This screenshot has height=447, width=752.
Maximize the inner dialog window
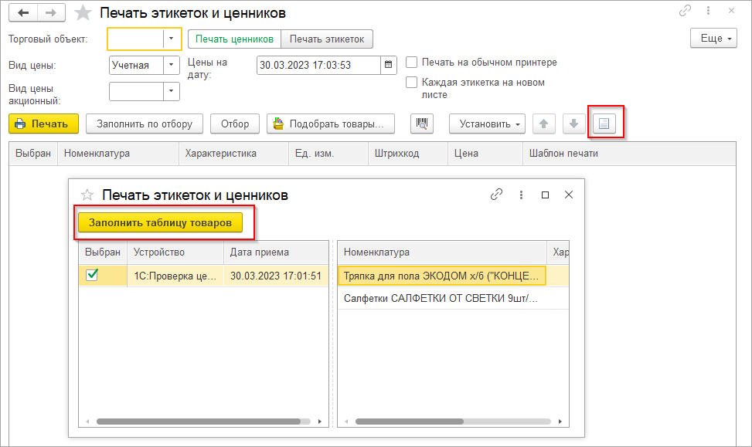[x=545, y=195]
